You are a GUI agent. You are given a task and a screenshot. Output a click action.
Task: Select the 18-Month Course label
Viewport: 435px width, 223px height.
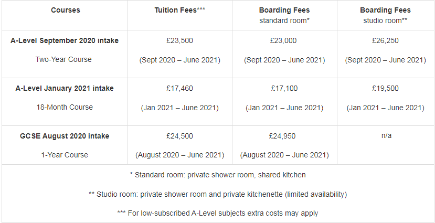point(65,108)
